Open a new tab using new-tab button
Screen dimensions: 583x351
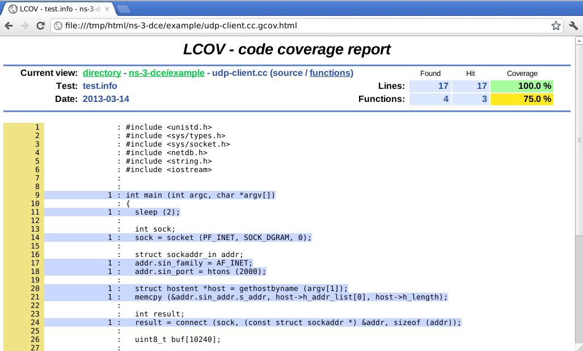coord(124,8)
